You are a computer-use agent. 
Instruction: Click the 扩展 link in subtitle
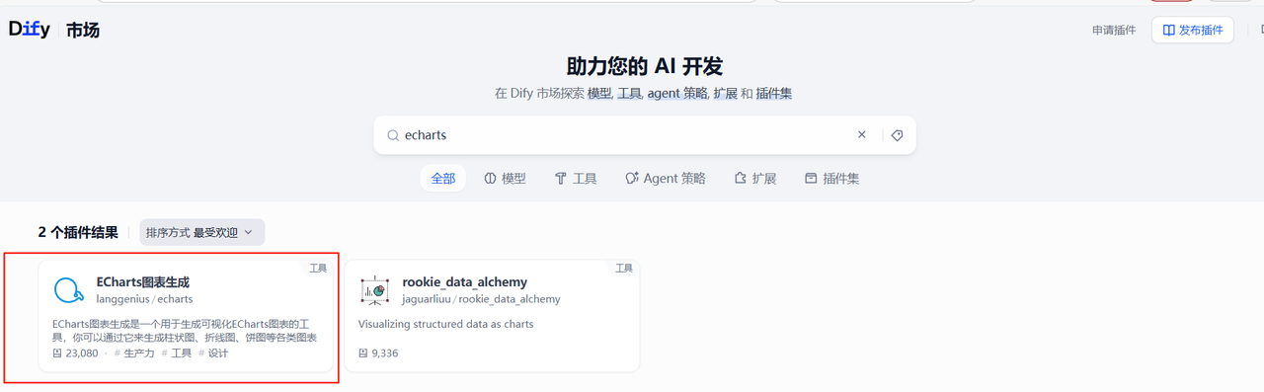tap(725, 94)
